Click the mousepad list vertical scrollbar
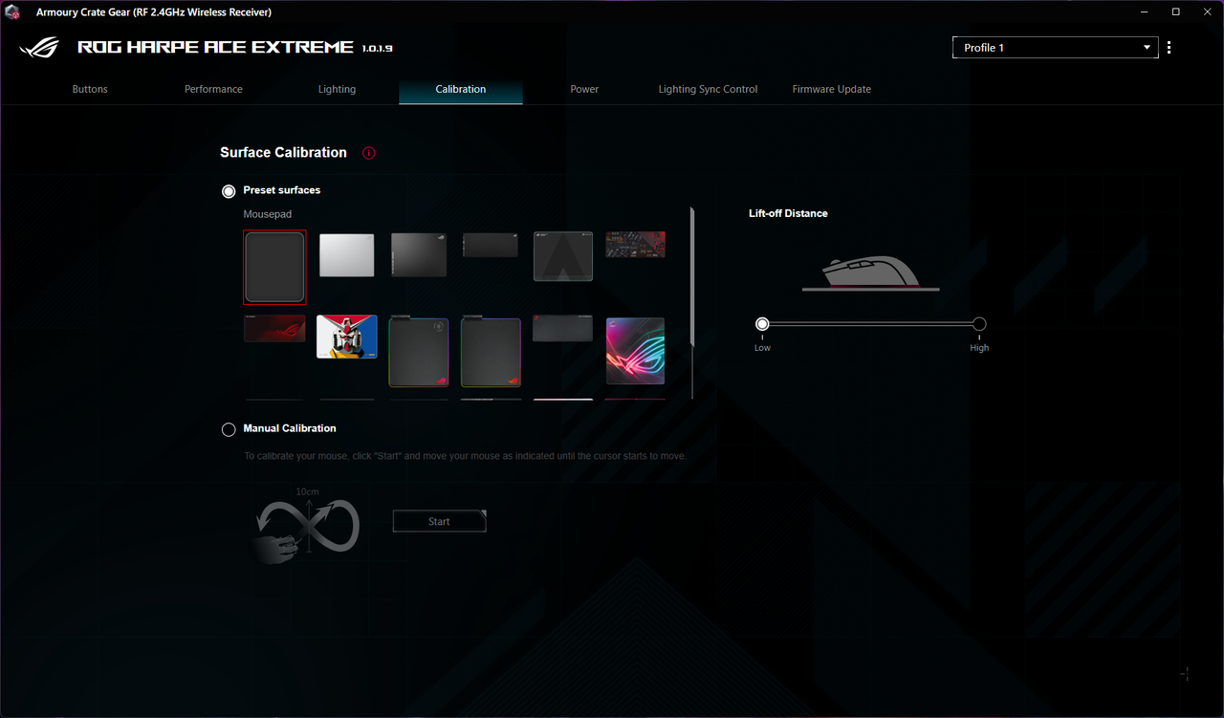This screenshot has height=718, width=1224. point(692,277)
